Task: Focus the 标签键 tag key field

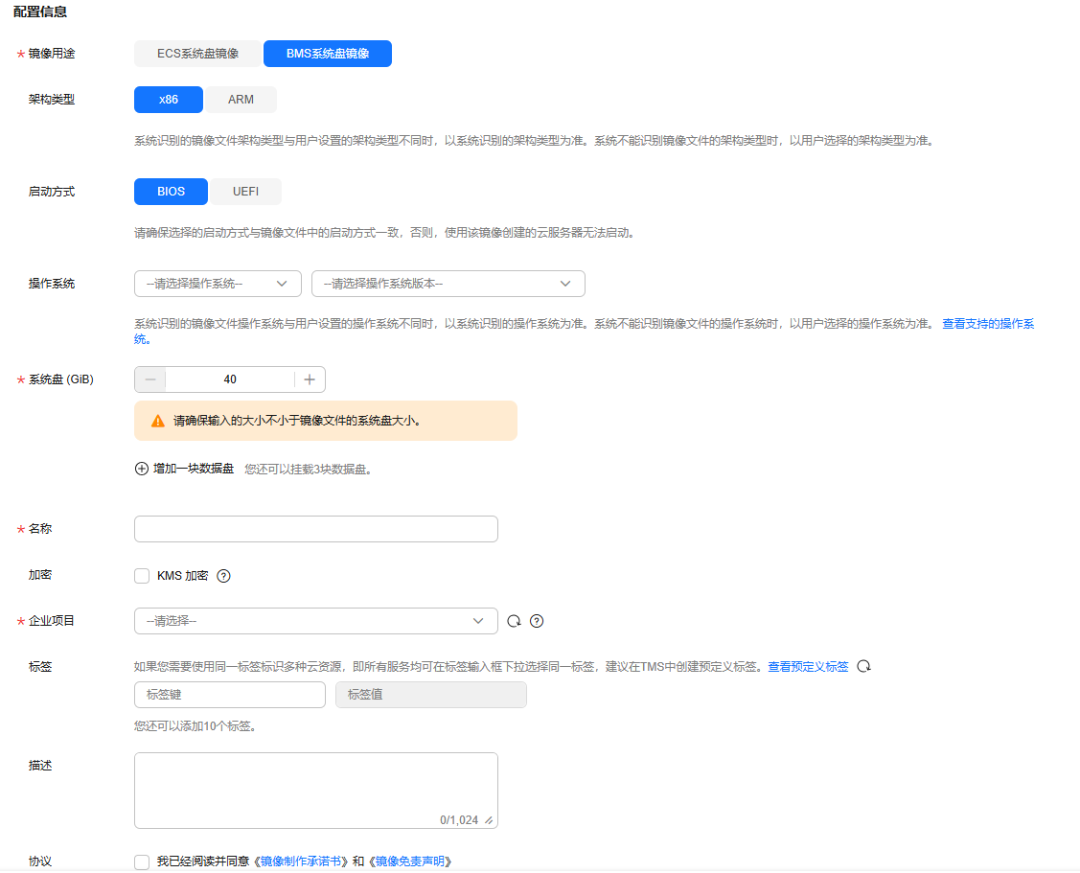Action: (230, 695)
